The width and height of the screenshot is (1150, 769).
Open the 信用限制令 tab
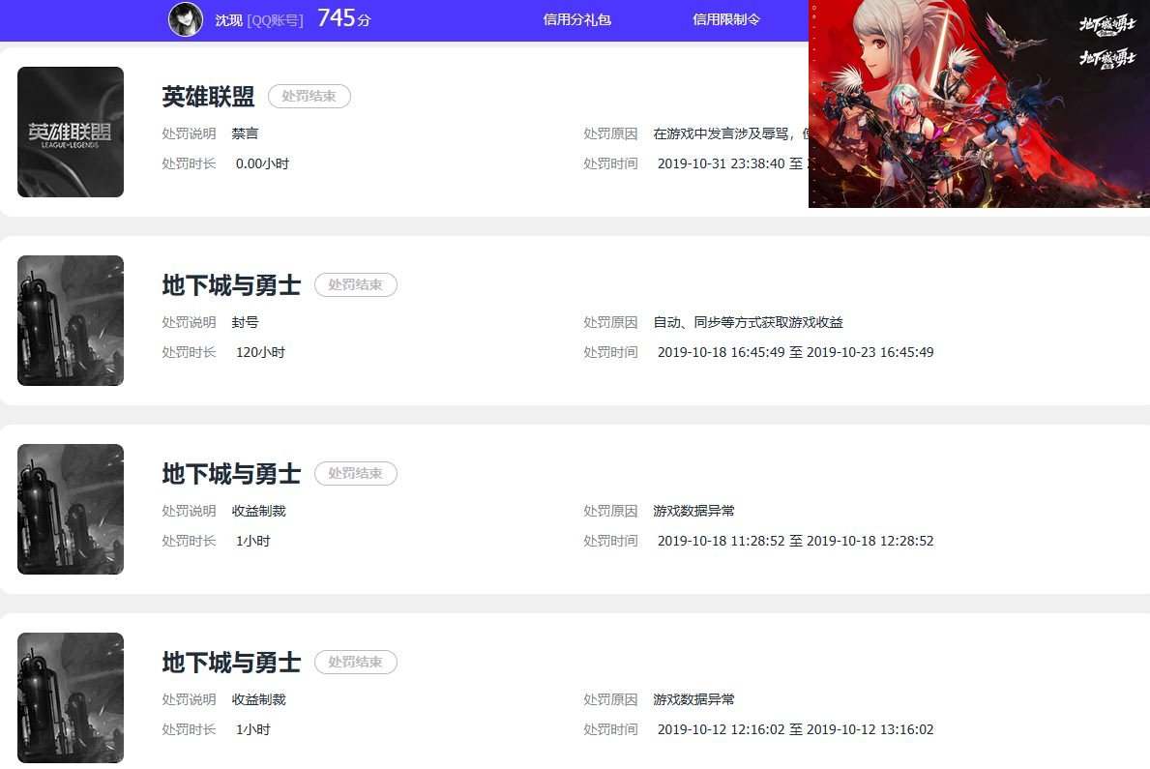(x=726, y=19)
